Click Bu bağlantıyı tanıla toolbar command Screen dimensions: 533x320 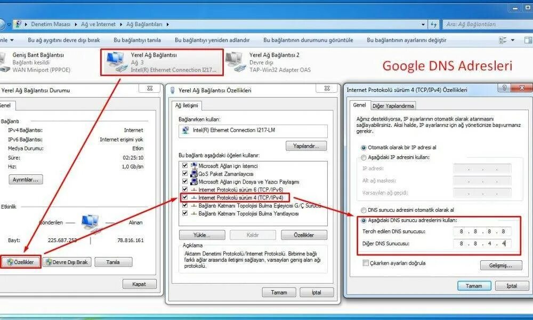pyautogui.click(x=137, y=40)
